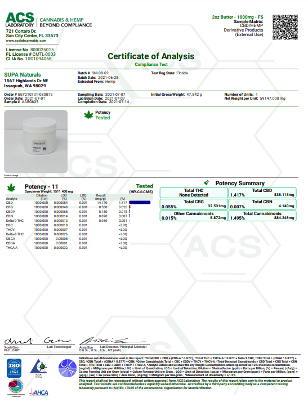Click the Total CBG summary box
The height and width of the screenshot is (402, 308).
194,204
